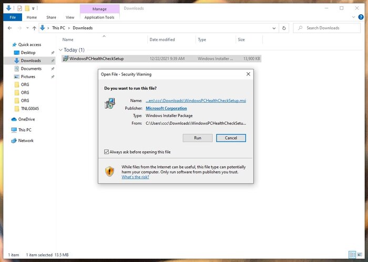The height and width of the screenshot is (262, 368).
Task: Go back with the back arrow
Action: coord(9,28)
